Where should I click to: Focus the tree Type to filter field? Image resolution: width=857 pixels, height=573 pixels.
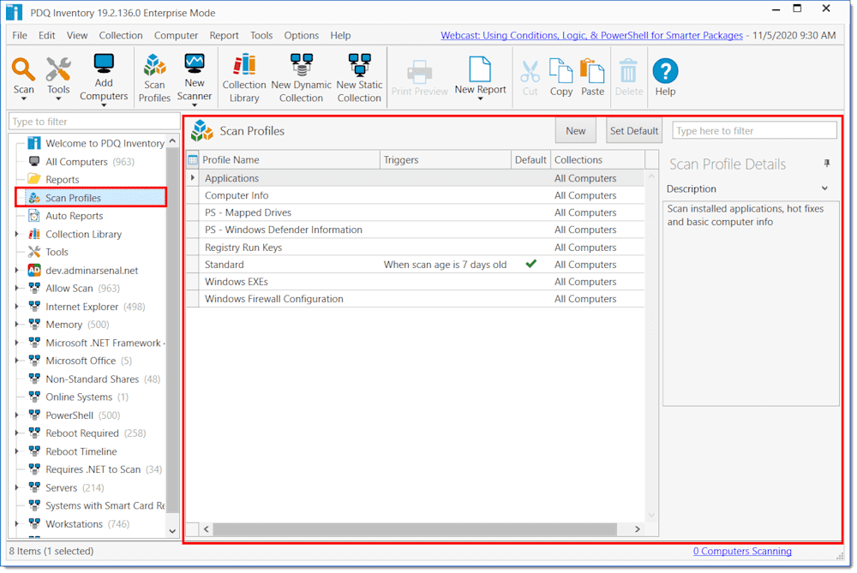(x=94, y=122)
